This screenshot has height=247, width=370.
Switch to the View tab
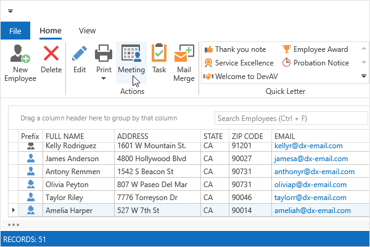tap(87, 30)
